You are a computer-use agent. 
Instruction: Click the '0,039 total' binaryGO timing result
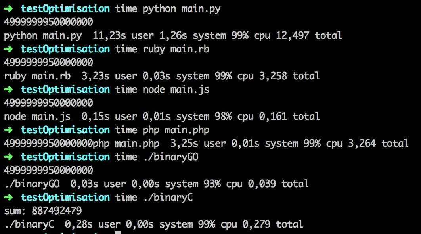coord(278,184)
